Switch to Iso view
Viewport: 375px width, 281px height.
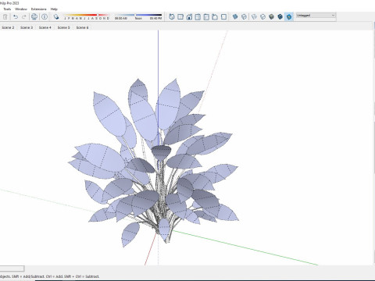pos(172,17)
